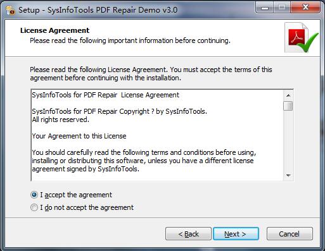The height and width of the screenshot is (251, 325).
Task: Close the SysInfoTools Setup window
Action: click(x=305, y=8)
